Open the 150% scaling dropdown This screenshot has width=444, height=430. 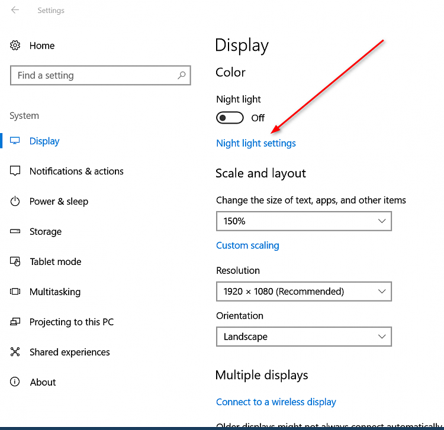coord(304,221)
